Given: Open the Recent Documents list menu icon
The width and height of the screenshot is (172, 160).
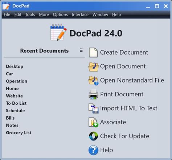Looking at the screenshot, I should pyautogui.click(x=81, y=51).
